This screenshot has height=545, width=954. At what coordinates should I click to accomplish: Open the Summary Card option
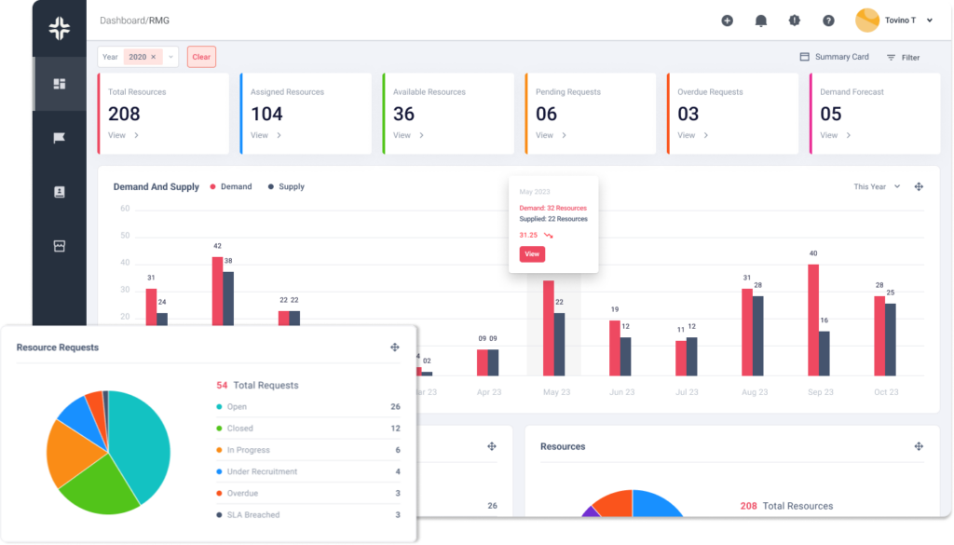[834, 57]
